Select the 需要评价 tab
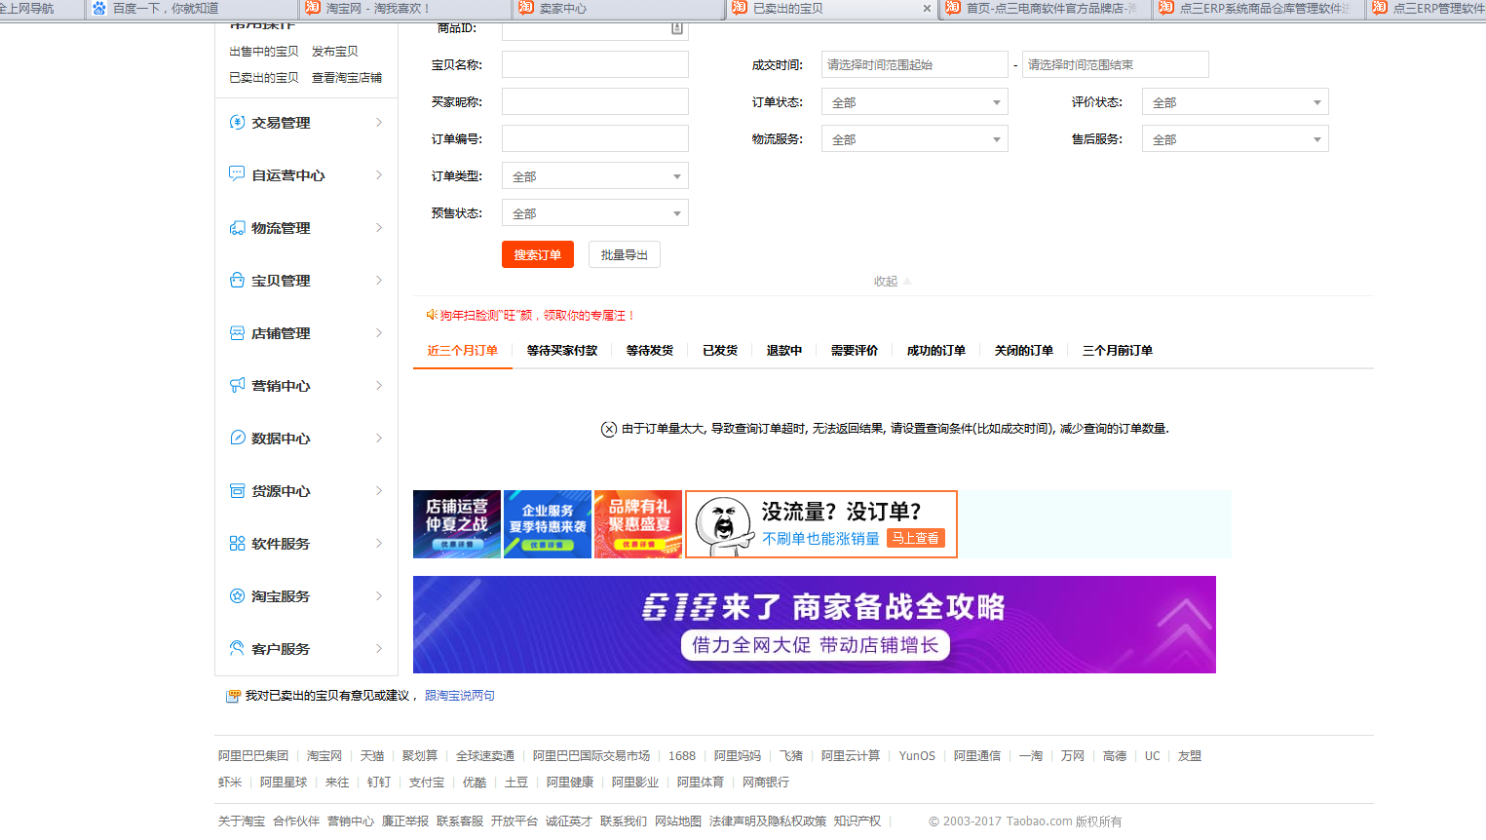The height and width of the screenshot is (840, 1486). tap(855, 351)
